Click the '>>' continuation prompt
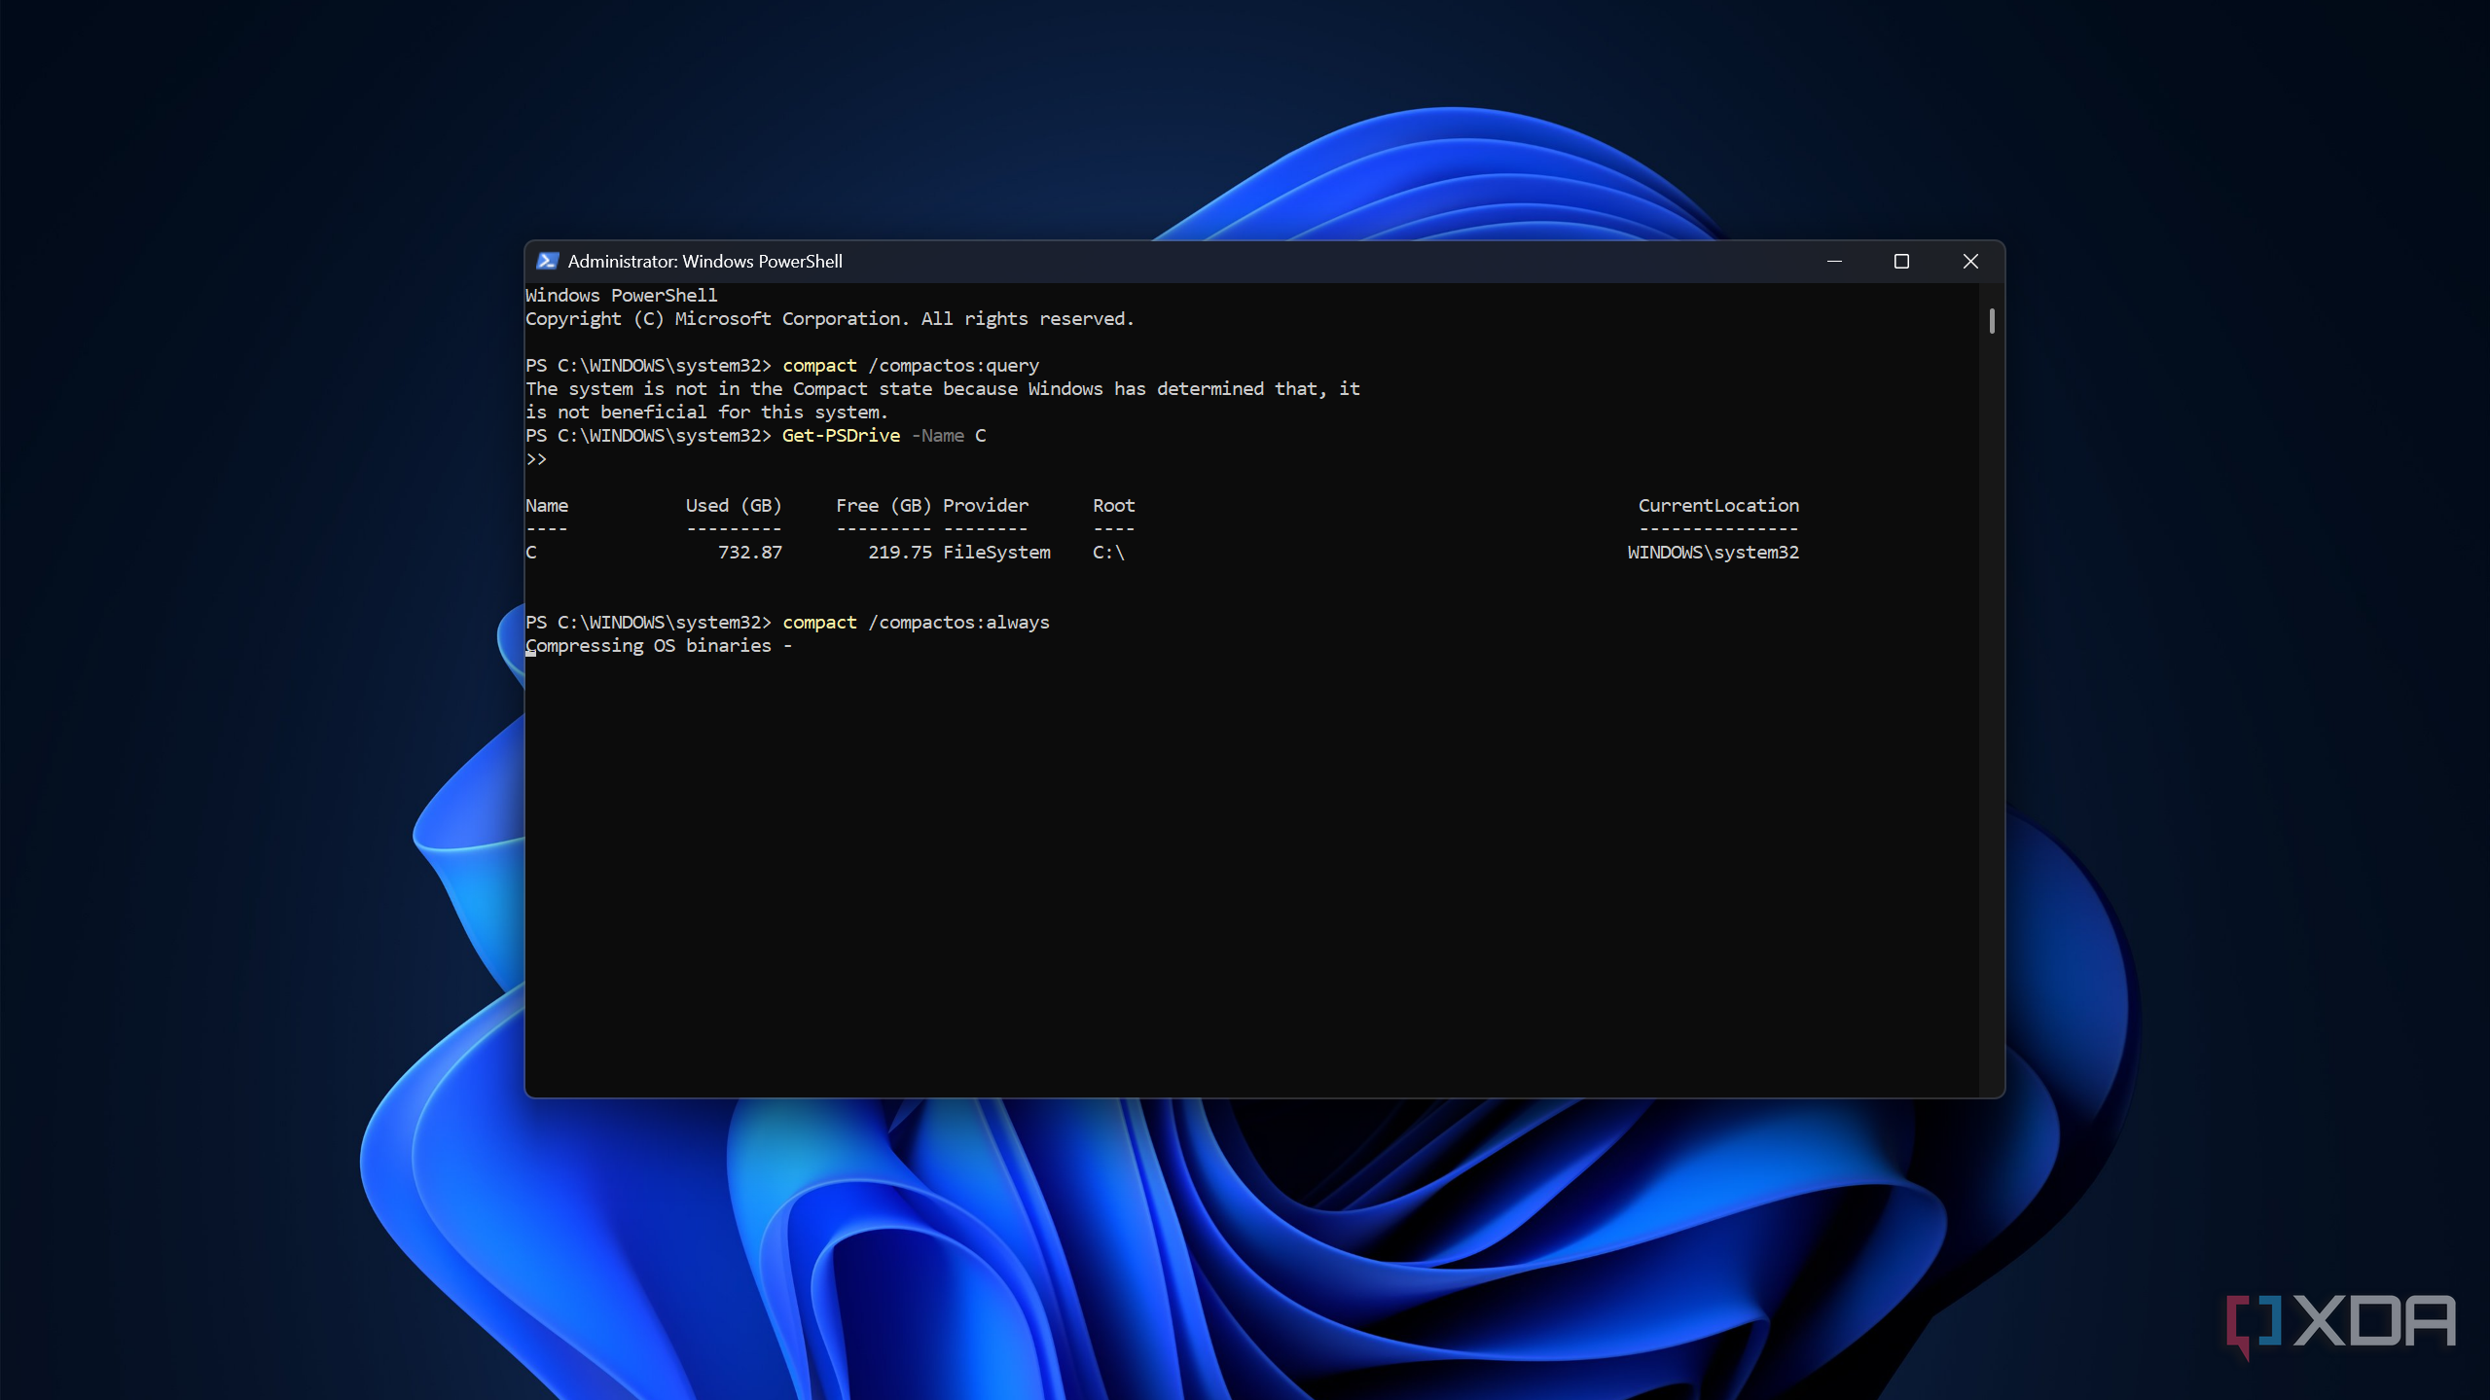This screenshot has height=1400, width=2490. coord(536,458)
